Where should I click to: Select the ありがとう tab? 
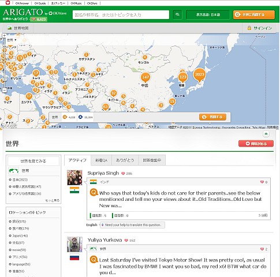point(125,160)
